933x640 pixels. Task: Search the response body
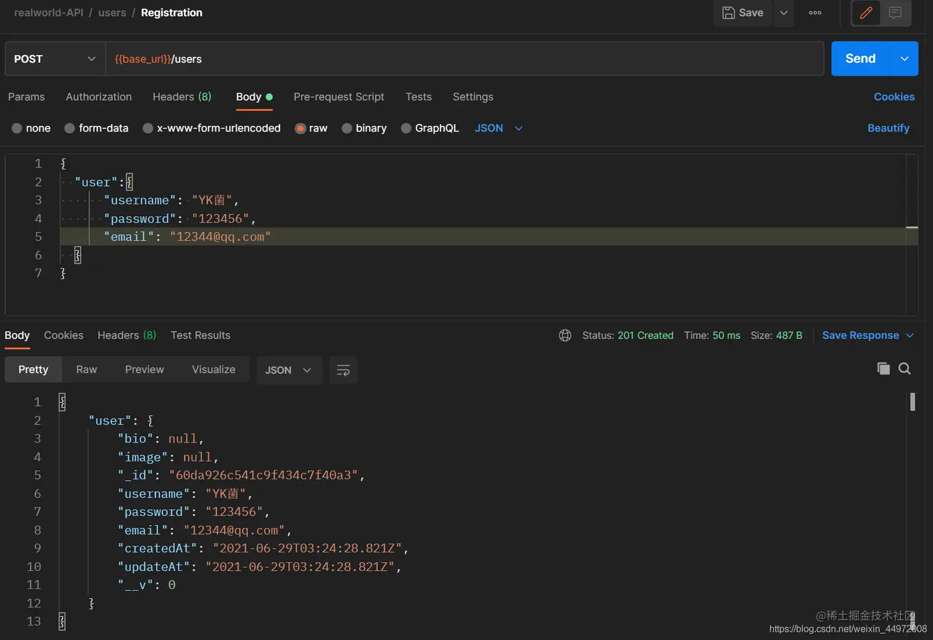coord(905,368)
